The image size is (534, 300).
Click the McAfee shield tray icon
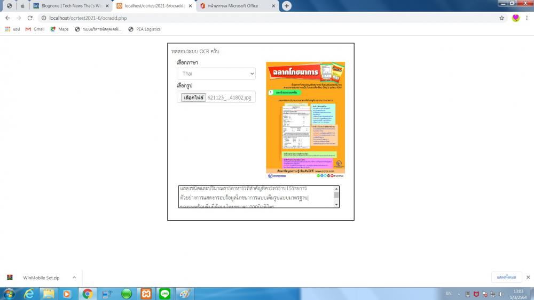point(476,294)
